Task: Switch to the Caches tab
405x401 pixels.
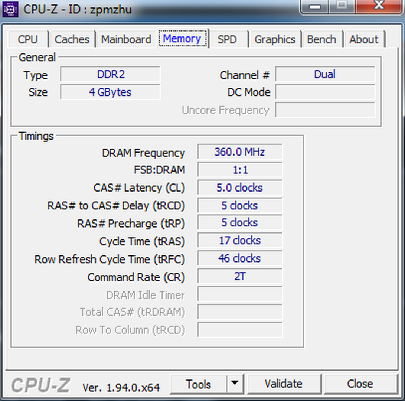Action: pyautogui.click(x=72, y=39)
